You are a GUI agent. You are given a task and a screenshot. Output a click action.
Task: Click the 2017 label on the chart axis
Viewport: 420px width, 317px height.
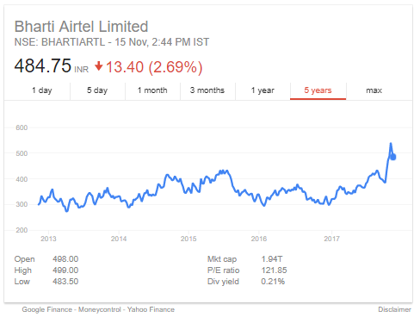pyautogui.click(x=331, y=239)
